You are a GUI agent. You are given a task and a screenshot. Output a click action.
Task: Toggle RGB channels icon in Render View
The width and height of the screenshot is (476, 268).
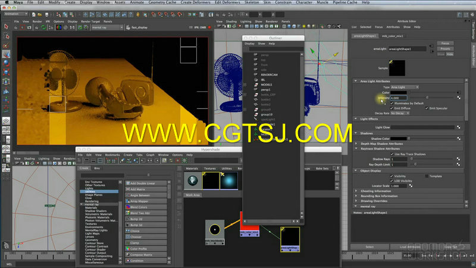(59, 27)
